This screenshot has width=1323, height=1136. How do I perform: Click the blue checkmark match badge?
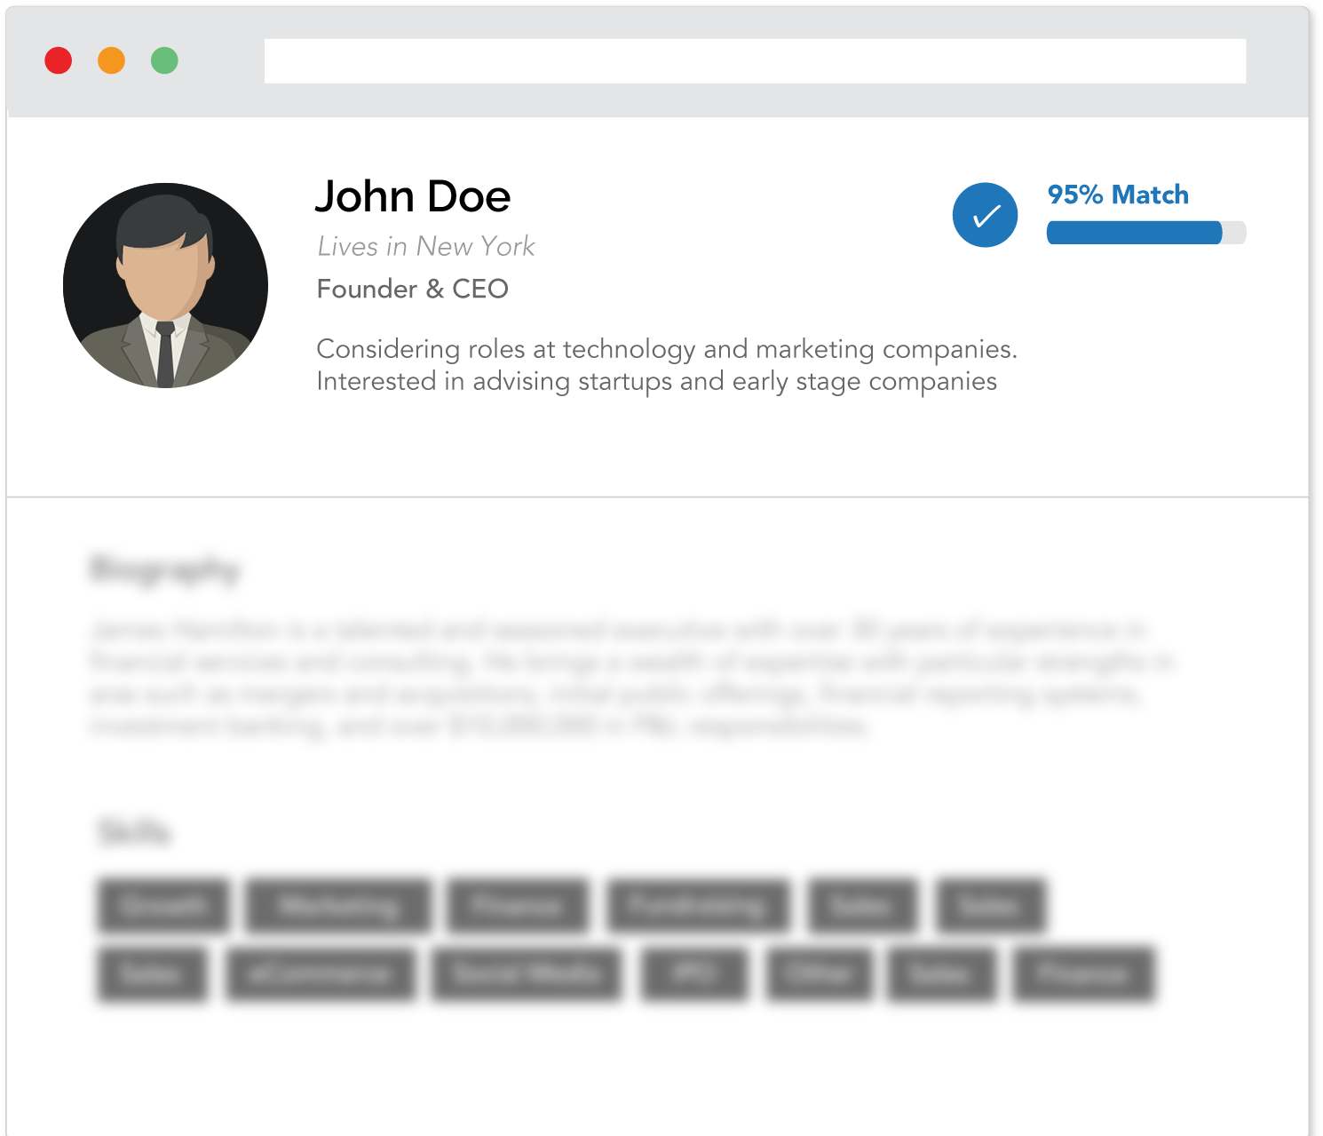[x=984, y=215]
